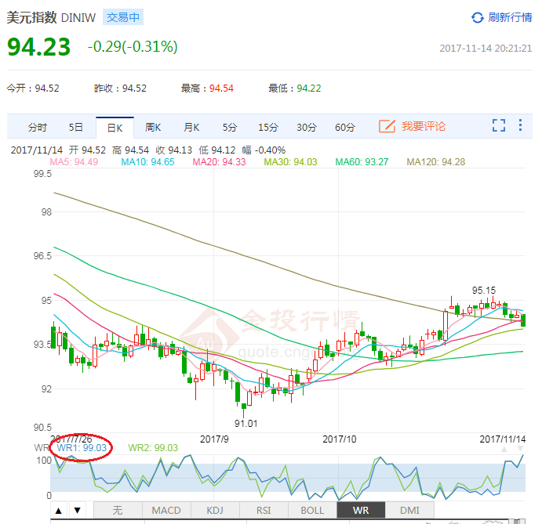This screenshot has height=524, width=542.
Task: Switch chart to 60分 interval
Action: tap(345, 127)
